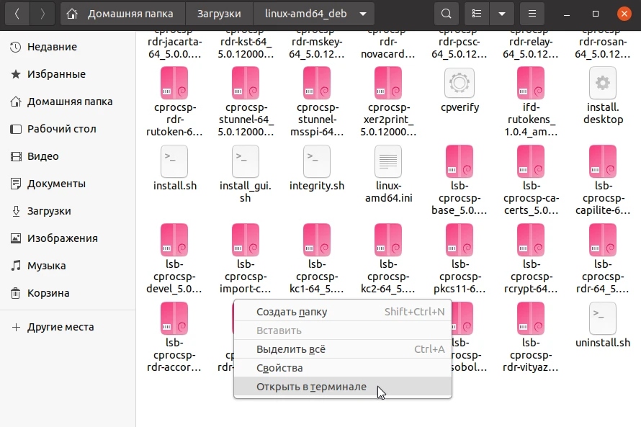Screen dimensions: 641x427
Task: Click file name rdr-pcsc-64_5.0.12
Action: coord(460,45)
